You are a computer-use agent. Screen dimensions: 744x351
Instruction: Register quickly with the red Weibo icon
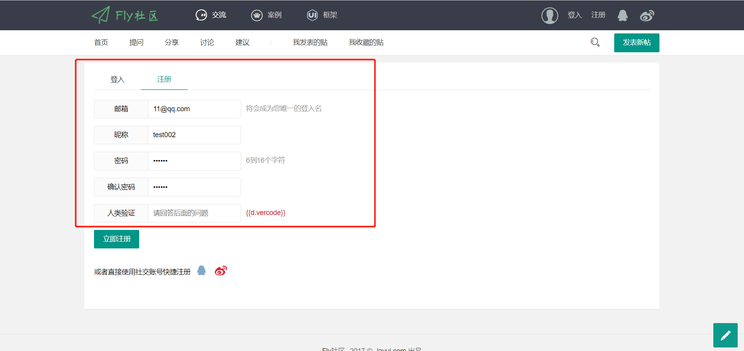coord(221,270)
